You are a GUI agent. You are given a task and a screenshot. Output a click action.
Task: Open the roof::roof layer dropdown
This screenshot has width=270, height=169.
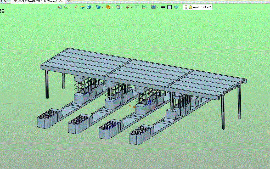coord(210,7)
